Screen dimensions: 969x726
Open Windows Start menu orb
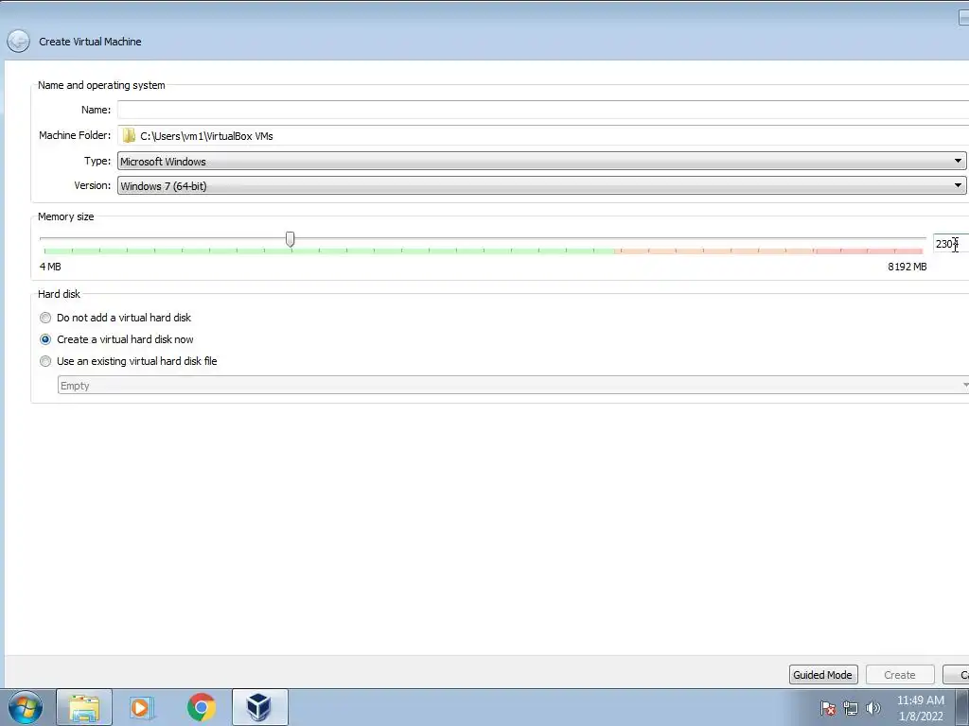coord(26,707)
